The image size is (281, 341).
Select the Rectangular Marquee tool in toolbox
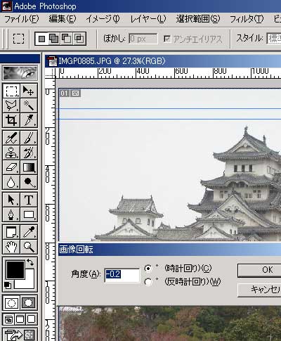point(11,91)
